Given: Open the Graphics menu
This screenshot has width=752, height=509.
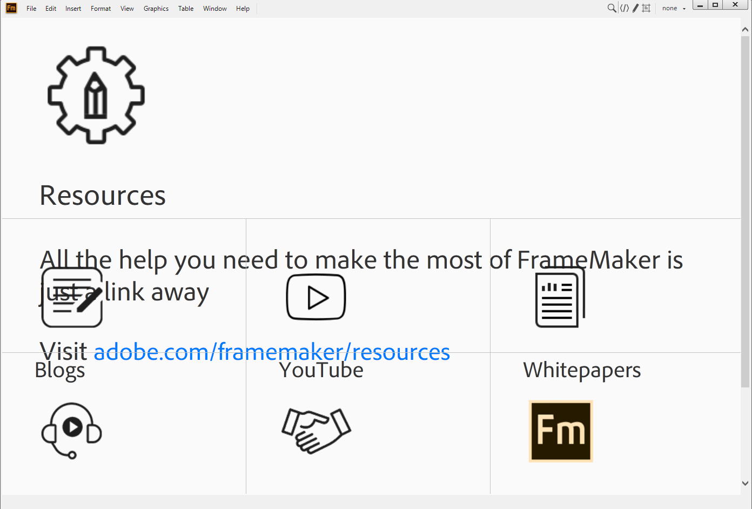Looking at the screenshot, I should [156, 8].
